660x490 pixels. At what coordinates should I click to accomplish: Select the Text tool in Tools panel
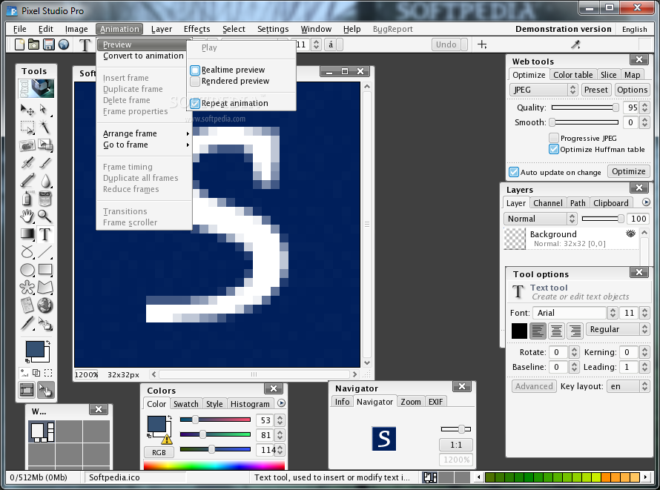[x=44, y=234]
